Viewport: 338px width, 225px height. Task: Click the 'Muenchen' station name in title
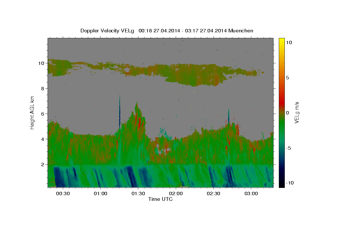(241, 31)
